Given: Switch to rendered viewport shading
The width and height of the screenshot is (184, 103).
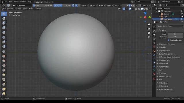Looking at the screenshot, I should (147, 9).
